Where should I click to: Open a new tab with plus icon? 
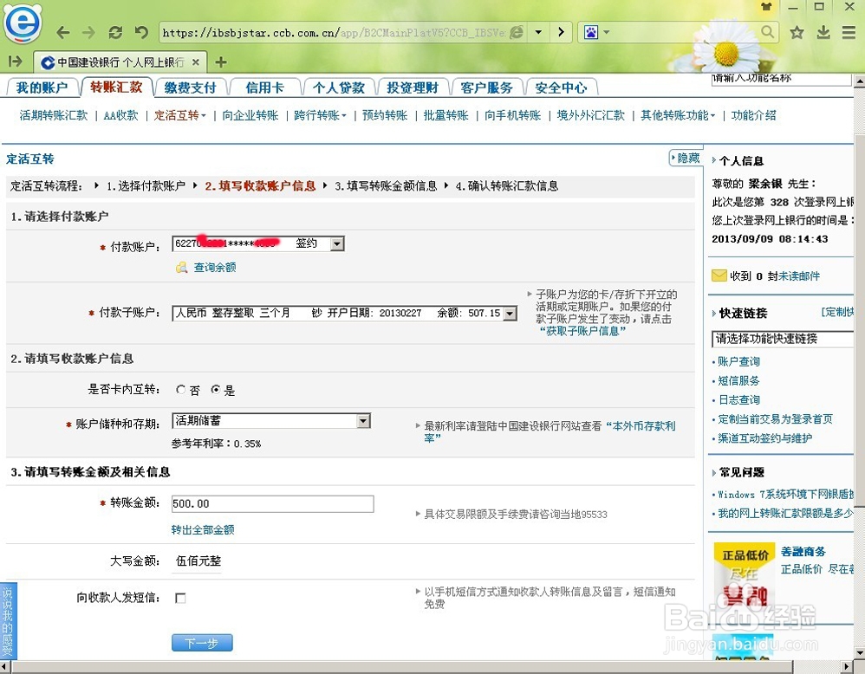click(x=221, y=62)
